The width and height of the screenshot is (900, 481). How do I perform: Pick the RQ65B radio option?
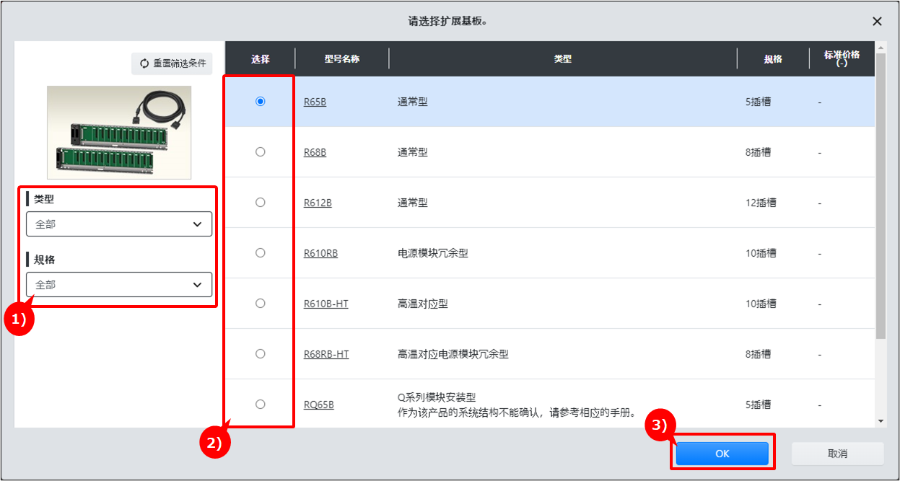pos(261,405)
